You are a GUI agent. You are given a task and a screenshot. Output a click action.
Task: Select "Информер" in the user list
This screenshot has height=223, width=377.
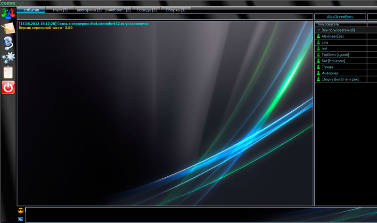[330, 73]
